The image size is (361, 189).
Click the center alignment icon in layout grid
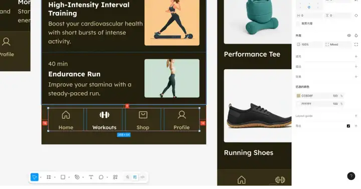click(309, 8)
